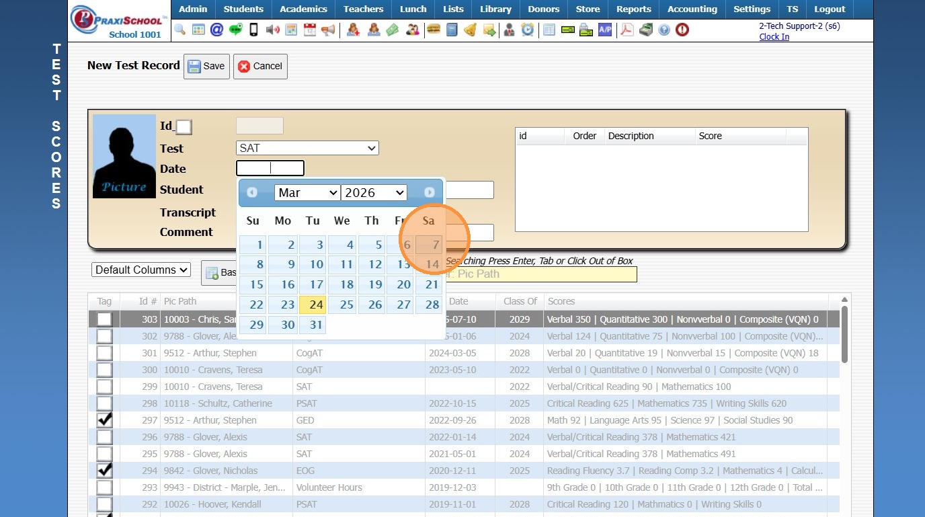Image resolution: width=925 pixels, height=517 pixels.
Task: Open the Default Columns dropdown
Action: 141,270
